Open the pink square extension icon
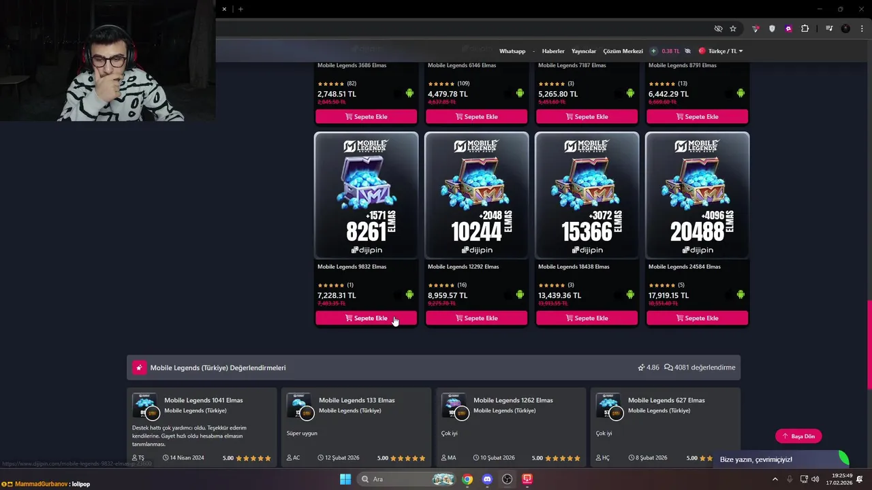 point(788,29)
